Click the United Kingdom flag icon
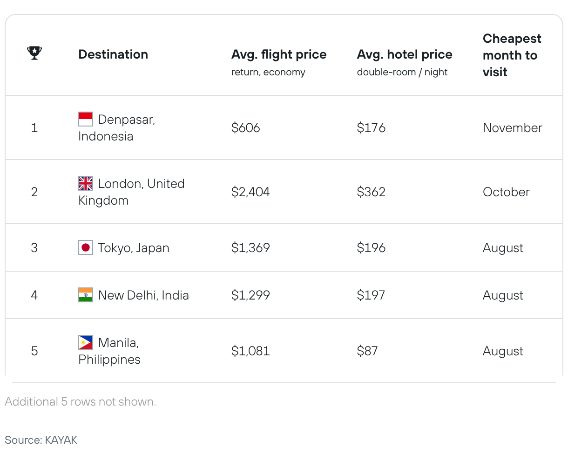 (86, 183)
